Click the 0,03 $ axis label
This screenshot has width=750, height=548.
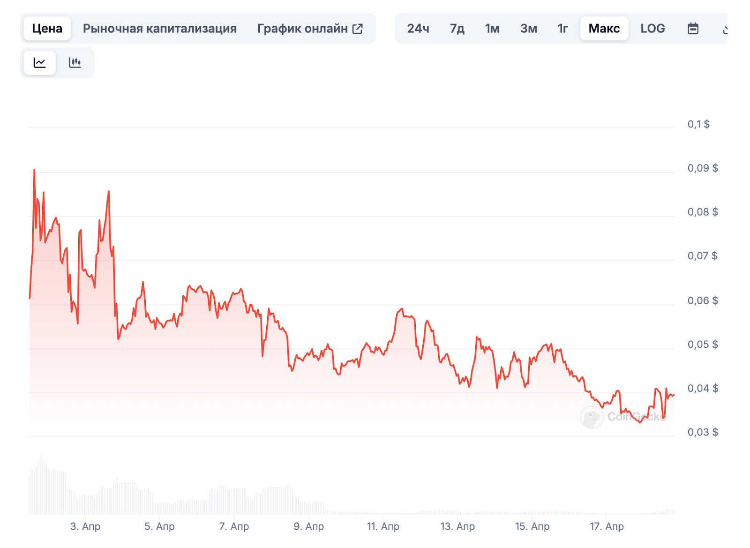703,432
